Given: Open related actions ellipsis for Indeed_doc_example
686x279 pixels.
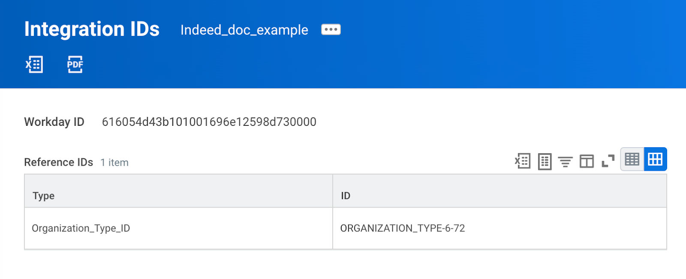Looking at the screenshot, I should click(331, 30).
